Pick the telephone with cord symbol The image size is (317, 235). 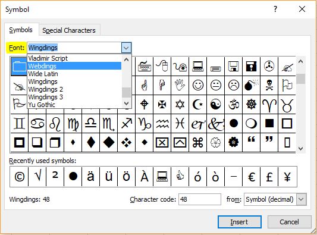click(180, 66)
